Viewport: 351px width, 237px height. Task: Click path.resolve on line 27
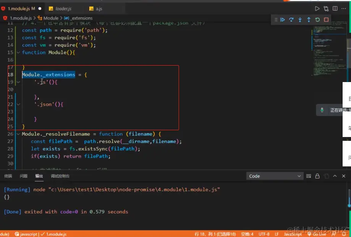point(102,141)
